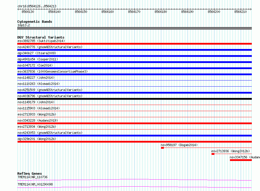This screenshot has height=191, width=260.
Task: Click ruler position 8564180
Action: [161, 12]
